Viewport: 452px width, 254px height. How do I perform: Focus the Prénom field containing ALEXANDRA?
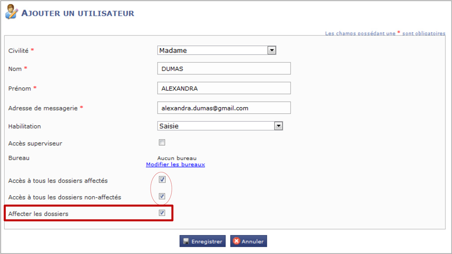click(224, 88)
